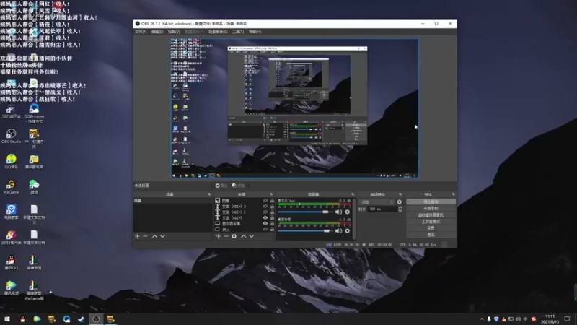Toggle lock on display capture source

point(272,224)
